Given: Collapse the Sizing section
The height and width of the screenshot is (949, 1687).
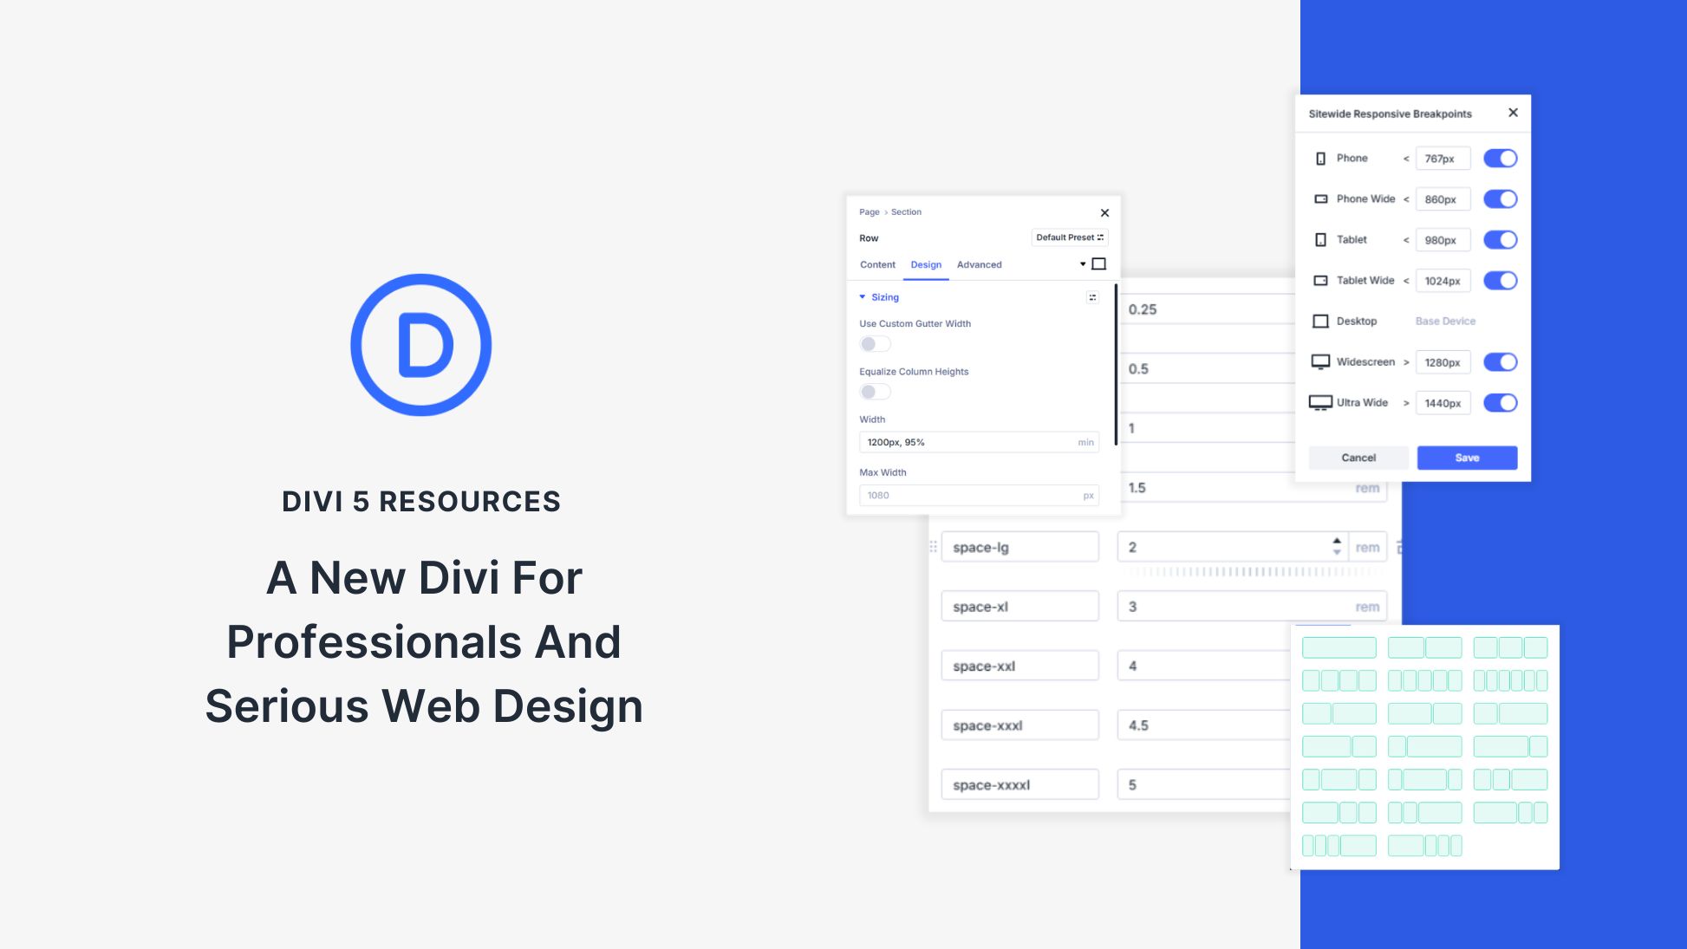Looking at the screenshot, I should 863,296.
